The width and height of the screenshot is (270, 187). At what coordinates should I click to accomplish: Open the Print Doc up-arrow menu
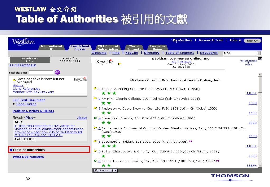pos(115,171)
